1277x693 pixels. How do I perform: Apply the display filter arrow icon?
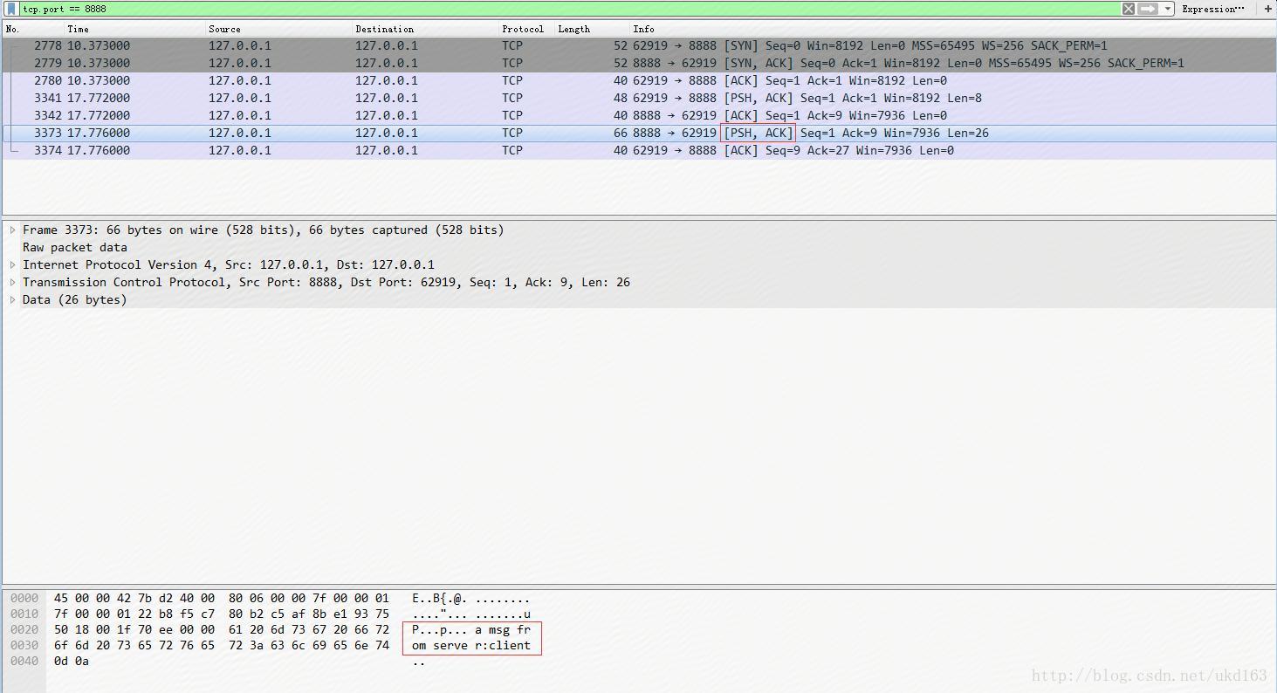[1149, 9]
